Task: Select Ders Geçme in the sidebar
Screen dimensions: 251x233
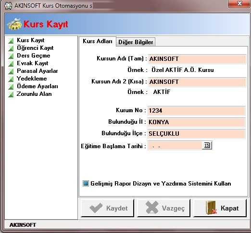Action: 34,56
